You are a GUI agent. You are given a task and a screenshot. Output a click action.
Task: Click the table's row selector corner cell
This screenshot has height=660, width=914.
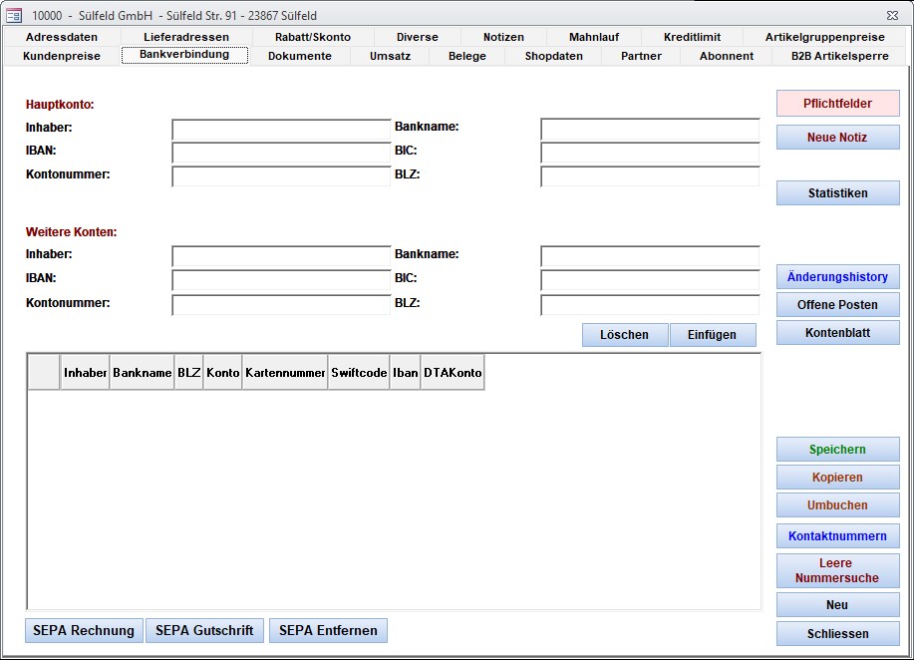pos(44,373)
